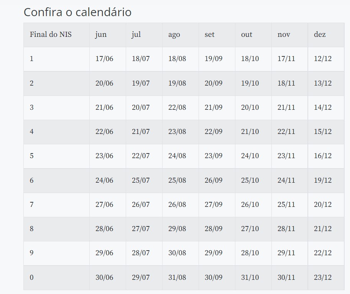Image resolution: width=350 pixels, height=294 pixels.
Task: Click the 25/07 date cell
Action: point(141,180)
